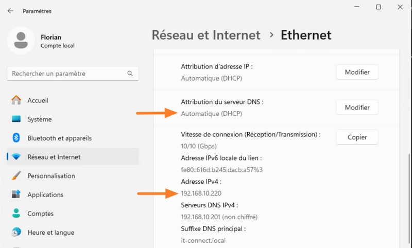This screenshot has width=412, height=248.
Task: Open Heure et langue globe icon
Action: 16,232
